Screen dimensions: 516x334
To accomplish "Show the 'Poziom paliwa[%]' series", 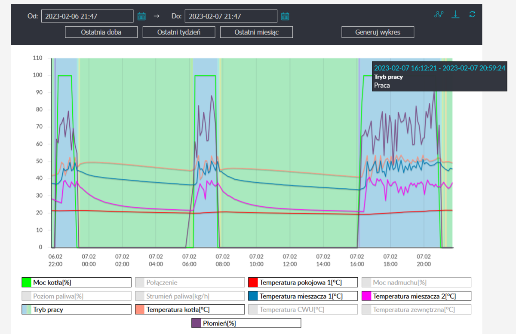I will 76,296.
